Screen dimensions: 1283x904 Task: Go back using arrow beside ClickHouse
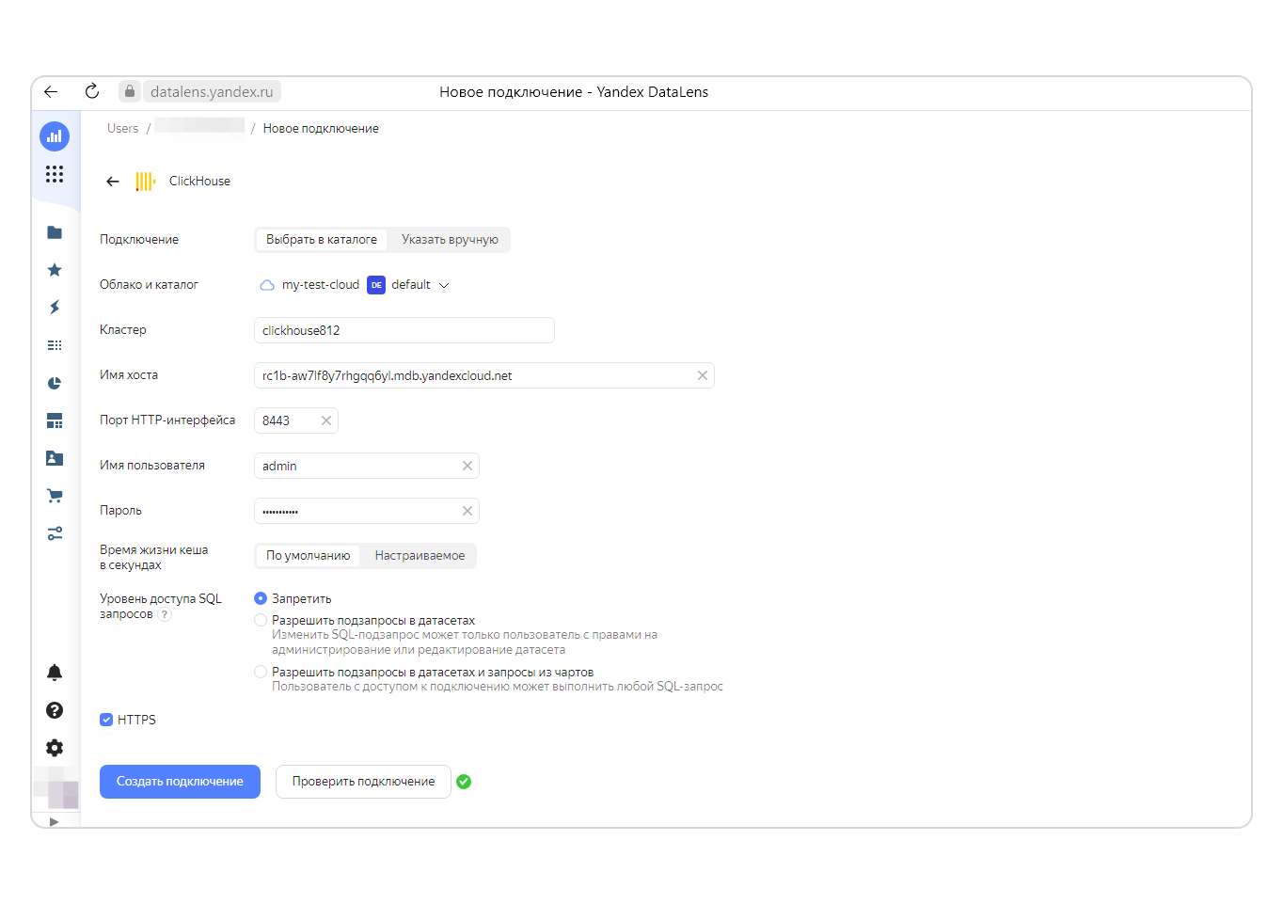click(x=113, y=182)
